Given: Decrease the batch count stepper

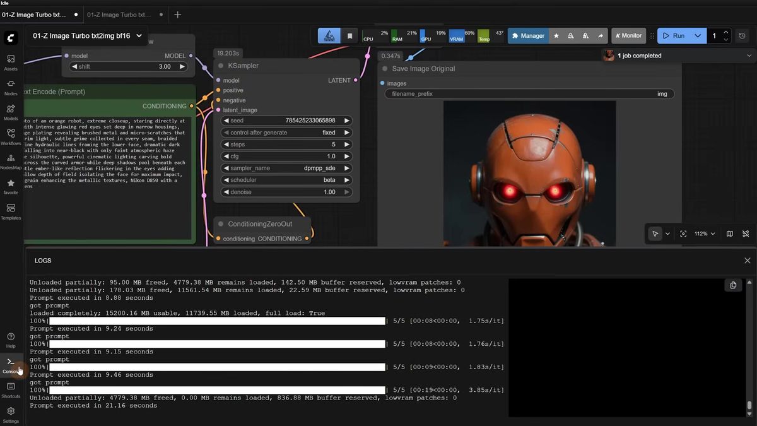Looking at the screenshot, I should (x=726, y=40).
